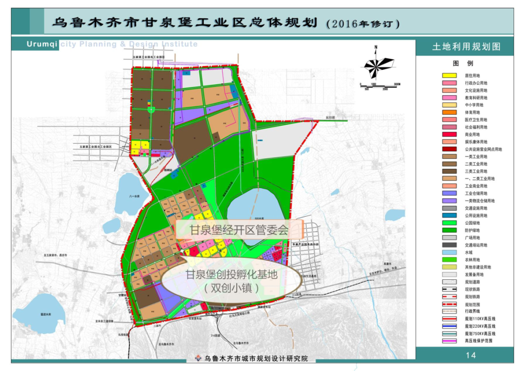Click the page number 14
Screen dimensions: 525x371
click(x=471, y=355)
